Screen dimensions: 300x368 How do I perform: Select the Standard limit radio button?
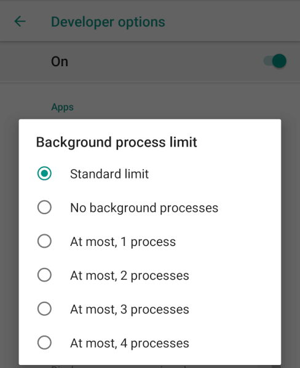pyautogui.click(x=44, y=174)
